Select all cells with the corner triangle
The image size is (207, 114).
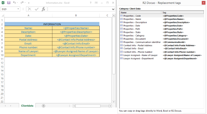click(x=3, y=15)
